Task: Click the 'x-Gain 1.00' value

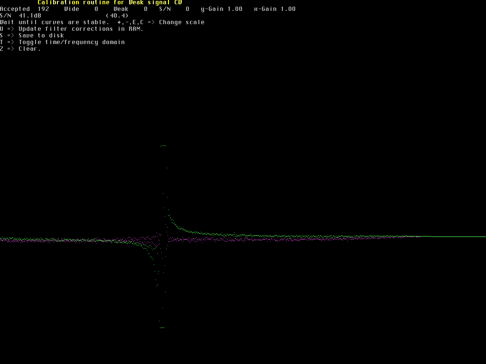Action: [x=275, y=9]
